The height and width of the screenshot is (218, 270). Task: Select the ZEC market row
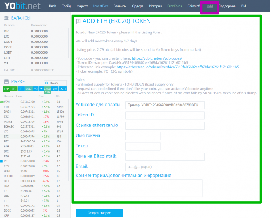[x=34, y=117]
